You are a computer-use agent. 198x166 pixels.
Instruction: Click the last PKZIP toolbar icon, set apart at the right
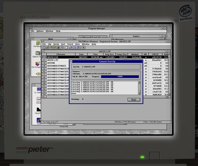pos(83,48)
